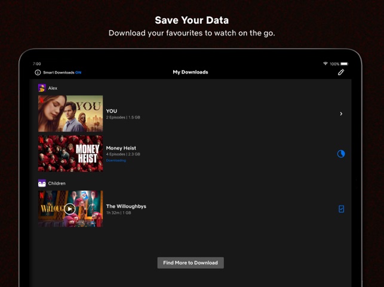Tap the battery status icon

tap(345, 64)
